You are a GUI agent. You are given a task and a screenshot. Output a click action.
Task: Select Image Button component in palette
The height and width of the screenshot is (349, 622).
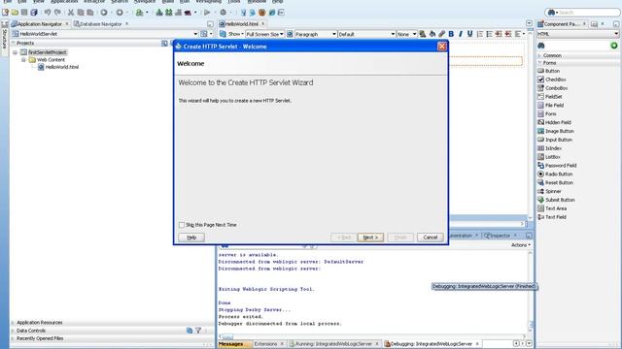(556, 131)
